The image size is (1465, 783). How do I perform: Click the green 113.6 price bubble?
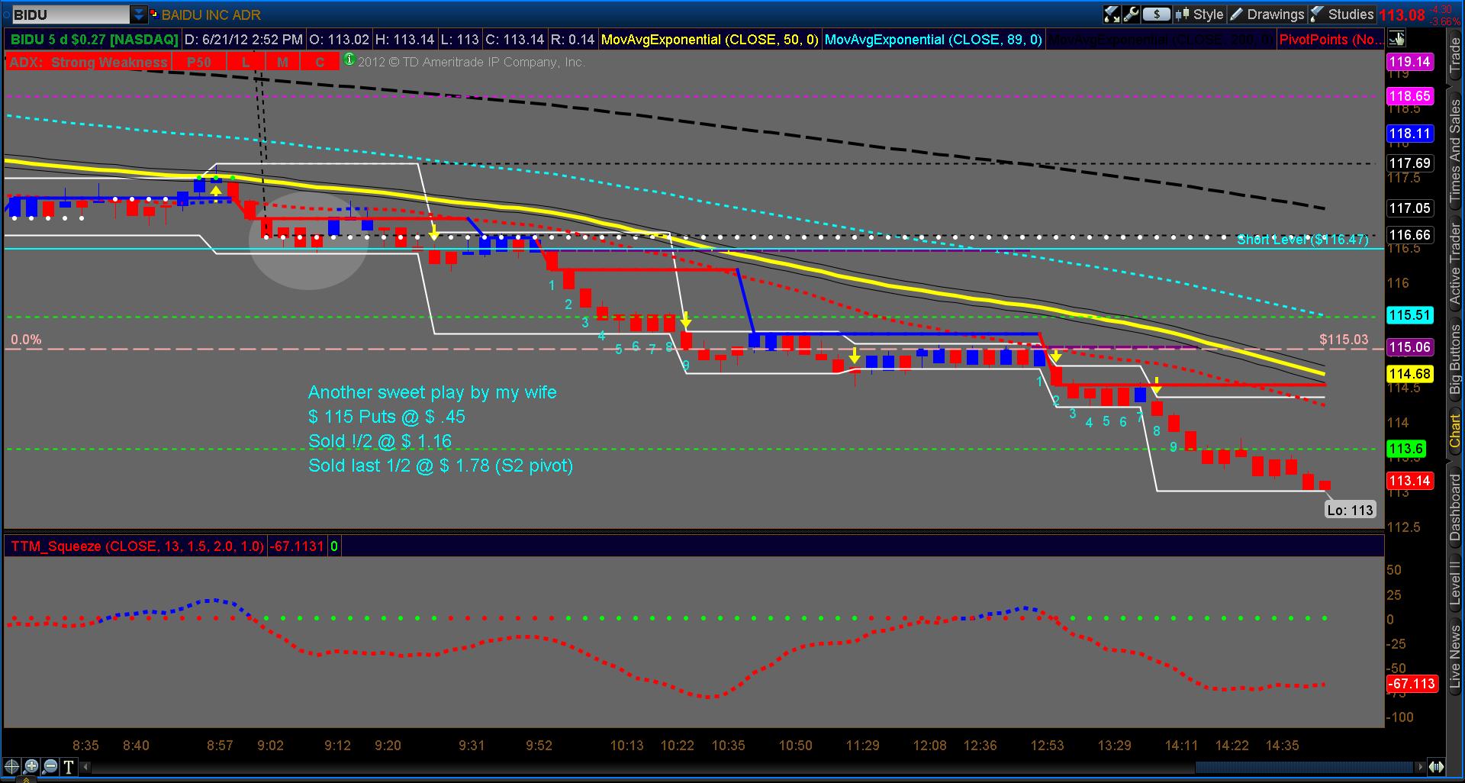pos(1406,449)
